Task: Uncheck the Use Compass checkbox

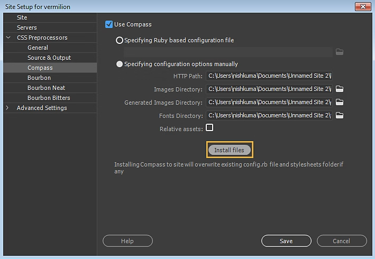Action: pos(109,24)
